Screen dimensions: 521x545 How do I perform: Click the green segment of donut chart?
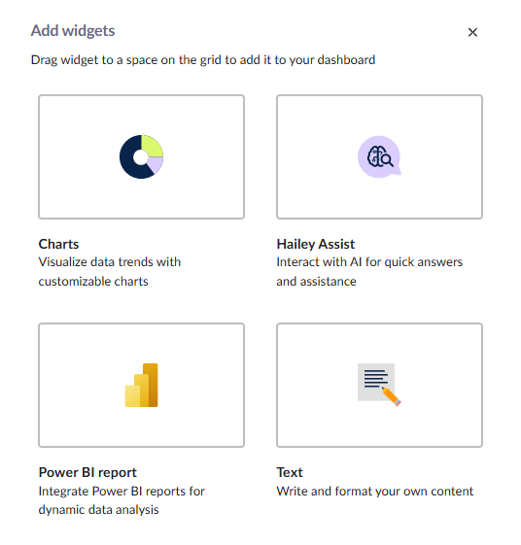click(x=153, y=146)
